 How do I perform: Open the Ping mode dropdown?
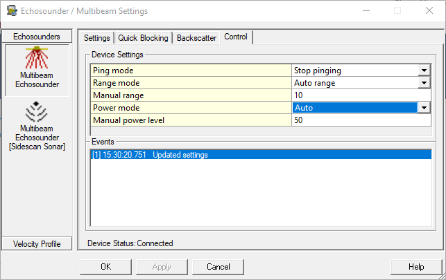click(423, 71)
